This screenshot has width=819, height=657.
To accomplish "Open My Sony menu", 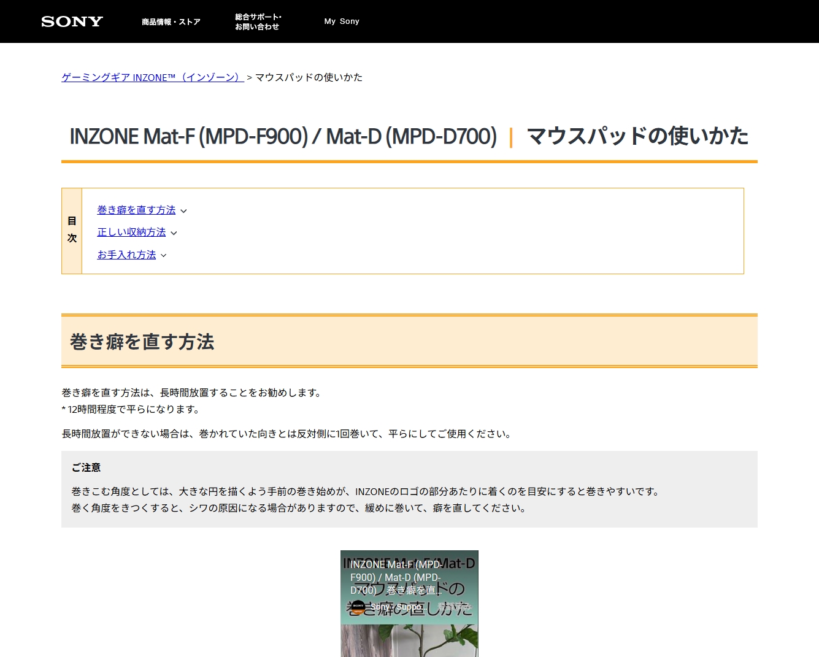I will pos(342,21).
